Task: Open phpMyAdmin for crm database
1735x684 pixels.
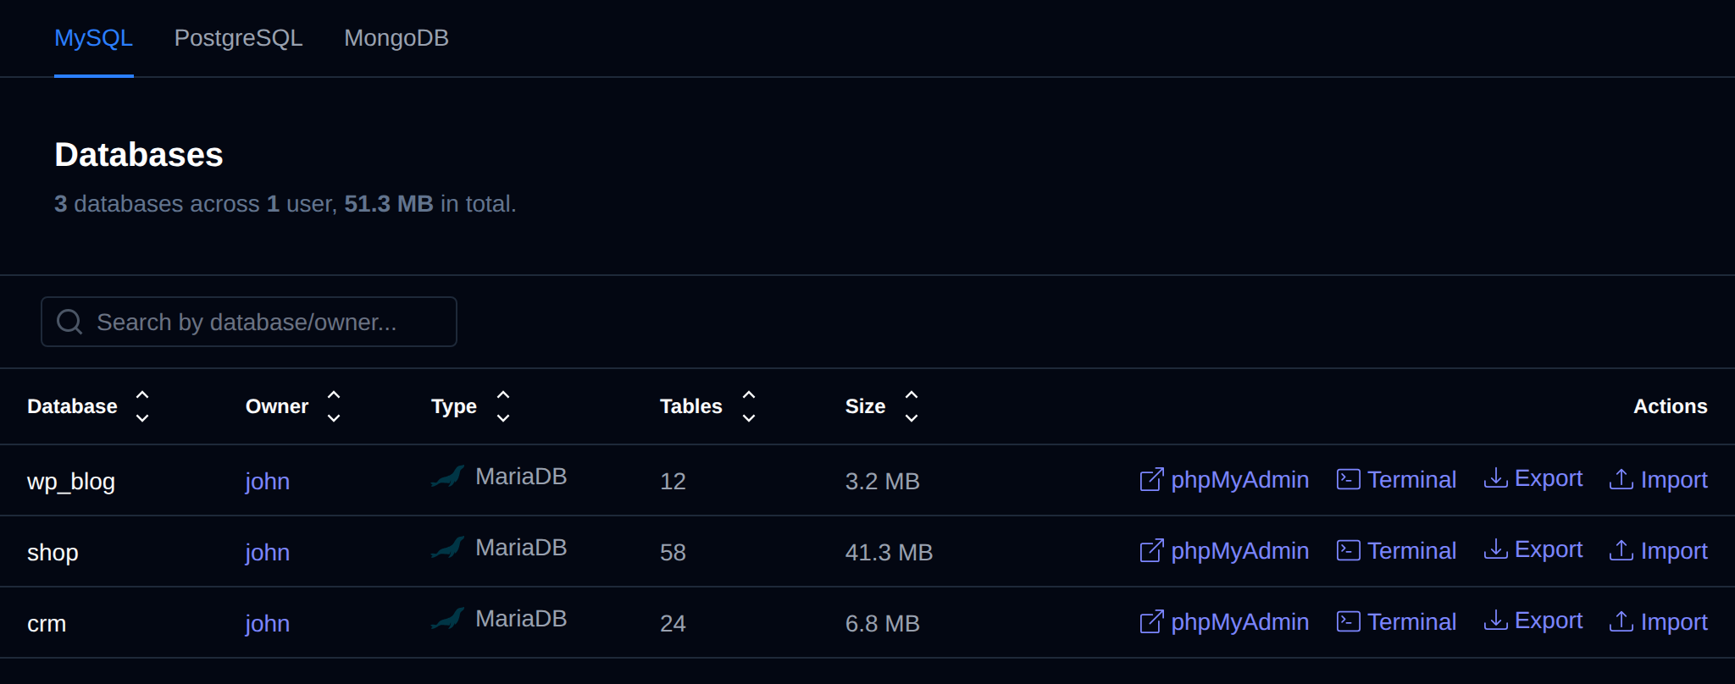Action: tap(1224, 622)
